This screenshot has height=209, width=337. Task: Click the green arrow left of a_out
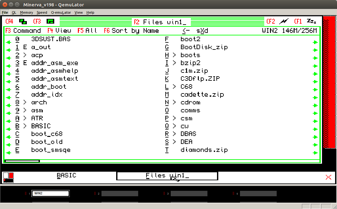9,50
